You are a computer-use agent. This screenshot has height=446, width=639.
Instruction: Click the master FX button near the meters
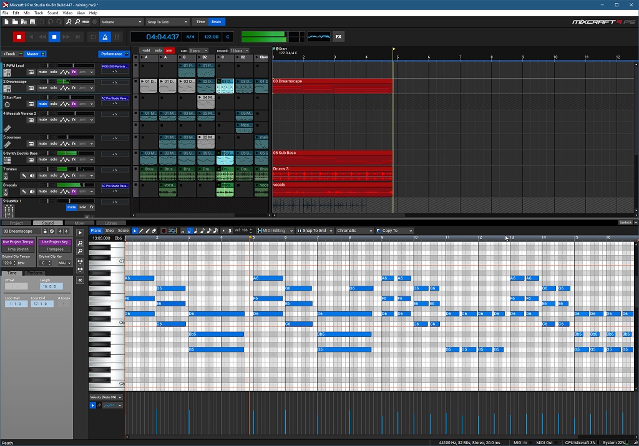click(x=338, y=37)
